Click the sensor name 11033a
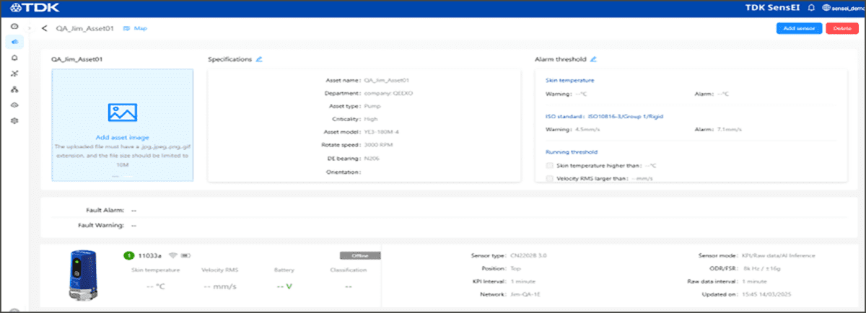This screenshot has height=313, width=866. [150, 255]
